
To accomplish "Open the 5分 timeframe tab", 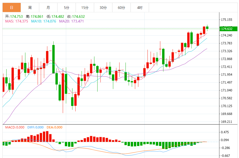I will click(x=66, y=8).
